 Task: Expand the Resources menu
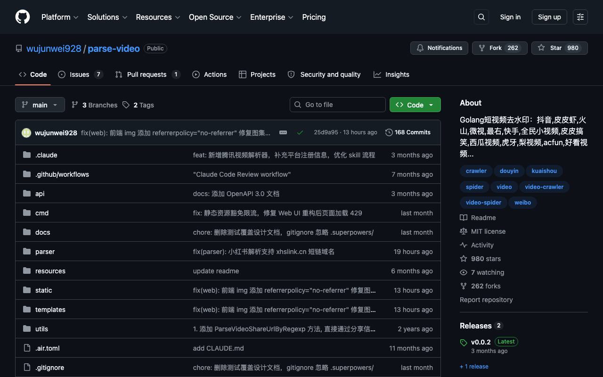[158, 17]
